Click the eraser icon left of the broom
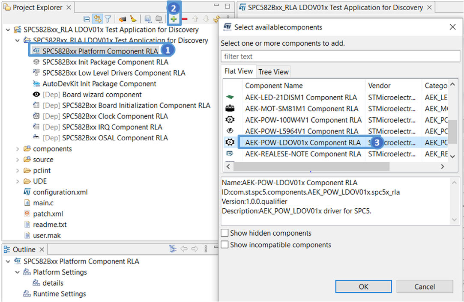The image size is (464, 302). [x=123, y=19]
